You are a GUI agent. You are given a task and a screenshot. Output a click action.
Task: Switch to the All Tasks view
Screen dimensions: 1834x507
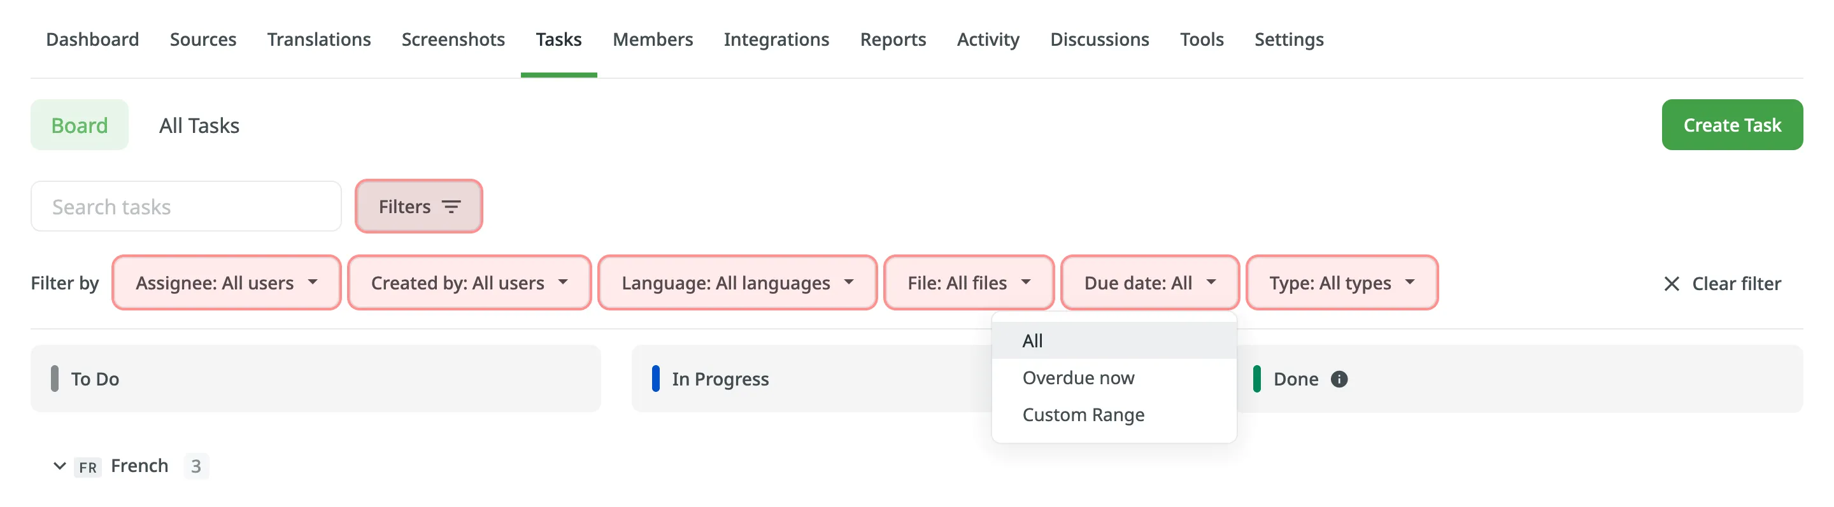(199, 125)
